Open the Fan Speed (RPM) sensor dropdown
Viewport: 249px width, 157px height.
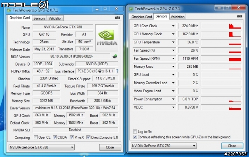[173, 59]
